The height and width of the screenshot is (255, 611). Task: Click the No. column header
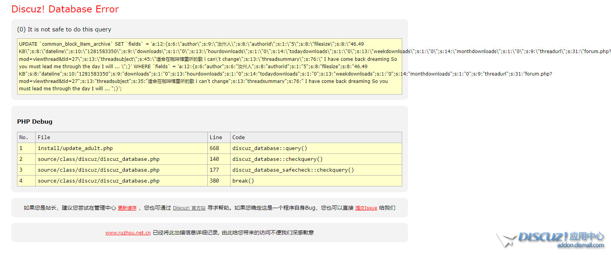tap(26, 138)
